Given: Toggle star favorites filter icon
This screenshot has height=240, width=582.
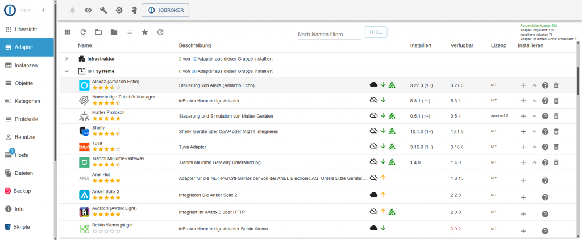Looking at the screenshot, I should click(x=145, y=32).
